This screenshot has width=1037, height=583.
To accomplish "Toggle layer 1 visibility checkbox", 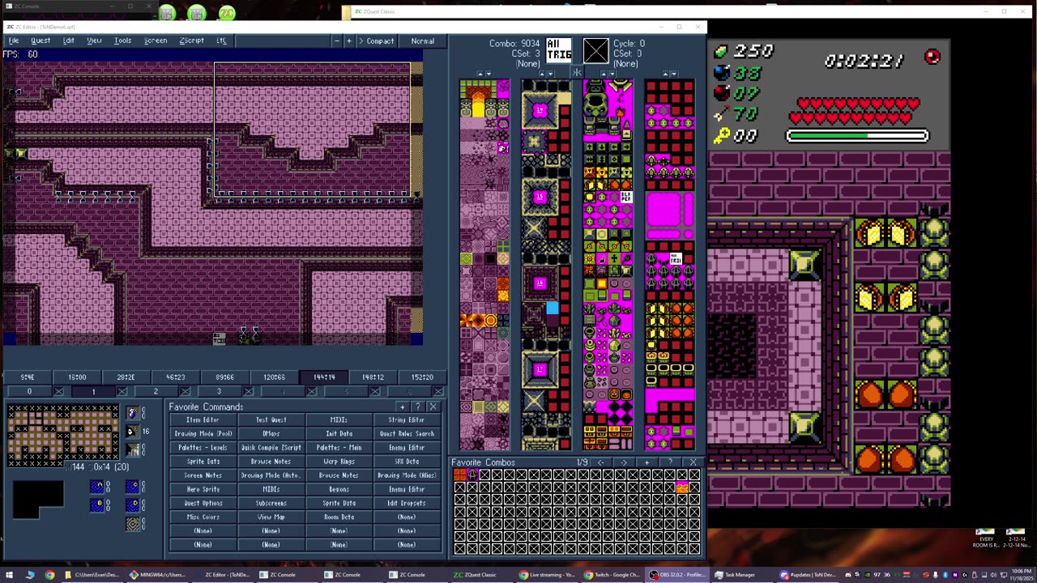I will pyautogui.click(x=122, y=392).
